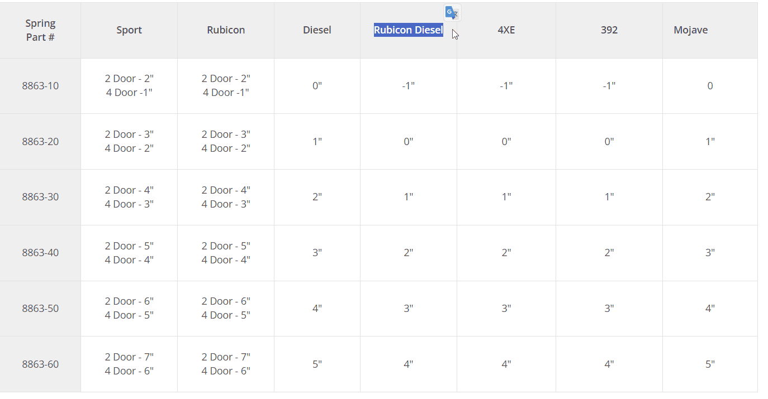Click Diesel value 0" in 8863-10 row
The width and height of the screenshot is (768, 399).
tap(317, 86)
